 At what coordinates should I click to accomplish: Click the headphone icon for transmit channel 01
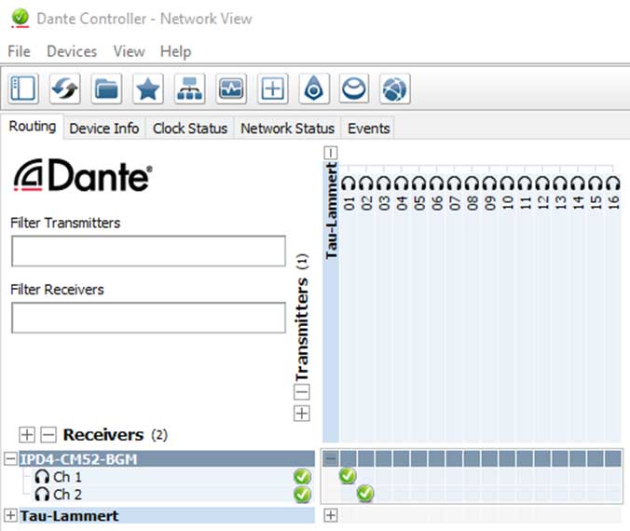coord(349,184)
